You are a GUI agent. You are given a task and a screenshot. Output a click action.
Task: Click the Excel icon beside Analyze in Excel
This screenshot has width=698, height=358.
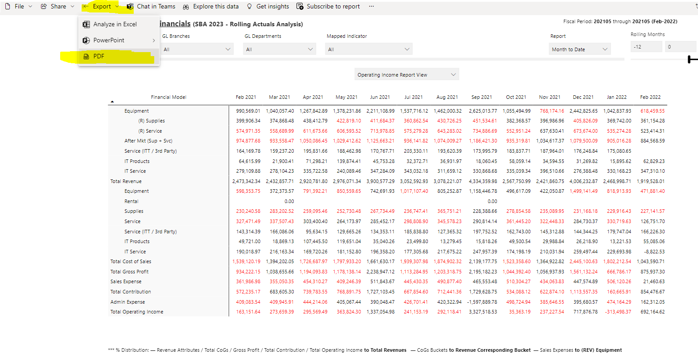tap(86, 24)
